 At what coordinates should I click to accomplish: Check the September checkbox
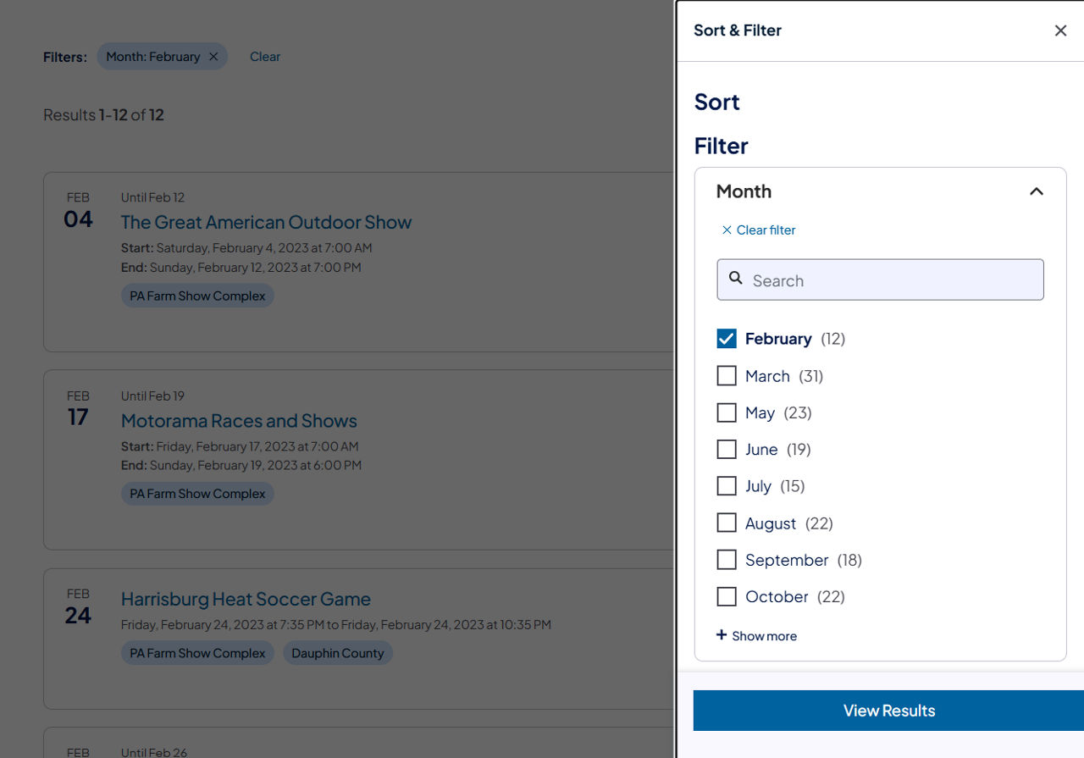coord(727,560)
